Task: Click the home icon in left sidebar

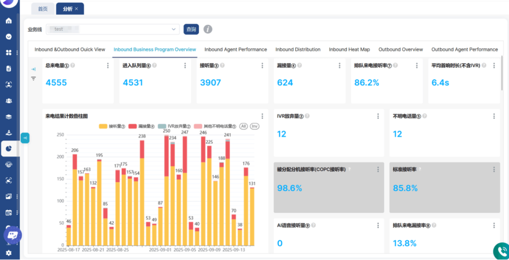Action: click(x=8, y=21)
